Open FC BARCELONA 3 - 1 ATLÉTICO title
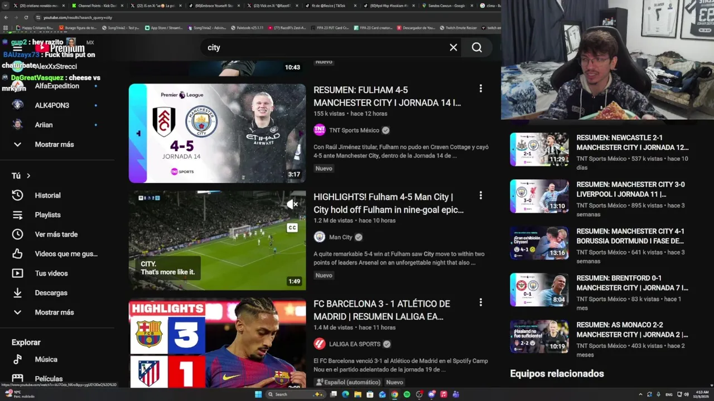 tap(382, 310)
